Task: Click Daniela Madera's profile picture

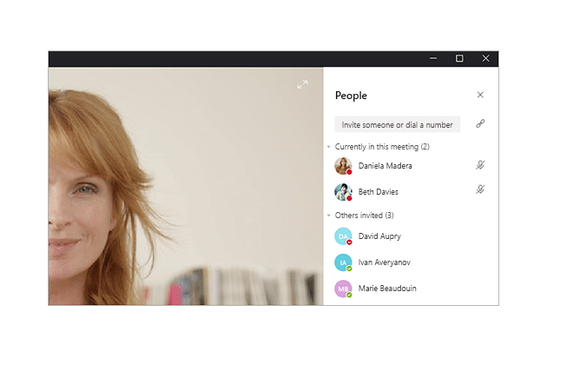Action: tap(343, 165)
